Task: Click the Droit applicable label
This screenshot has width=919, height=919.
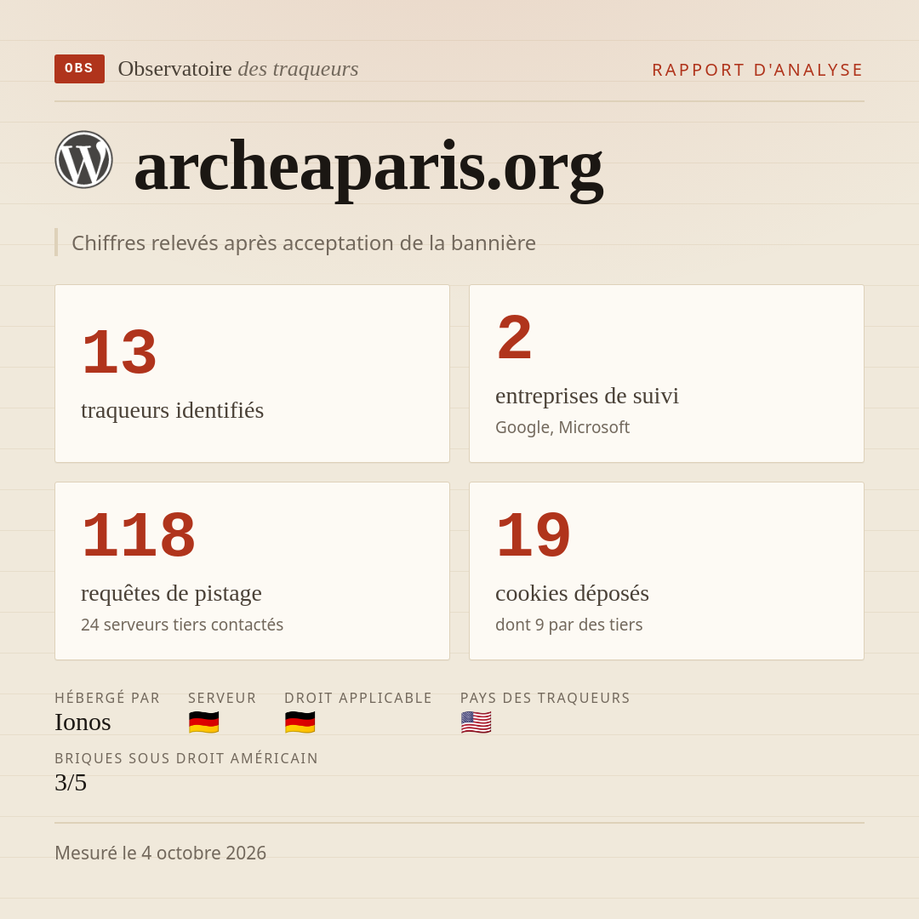Action: tap(358, 698)
